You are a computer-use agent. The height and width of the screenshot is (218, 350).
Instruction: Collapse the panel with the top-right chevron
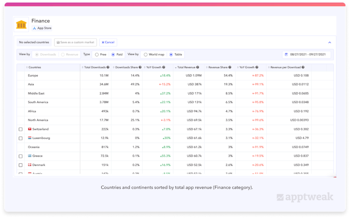pyautogui.click(x=330, y=42)
